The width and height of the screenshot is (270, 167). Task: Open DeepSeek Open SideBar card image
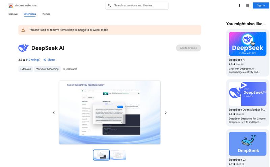pyautogui.click(x=248, y=94)
